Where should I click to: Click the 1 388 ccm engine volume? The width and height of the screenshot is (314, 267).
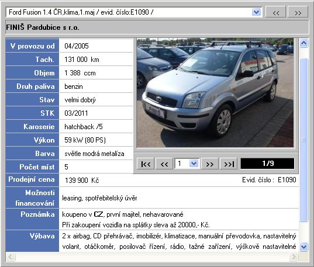[x=80, y=73]
